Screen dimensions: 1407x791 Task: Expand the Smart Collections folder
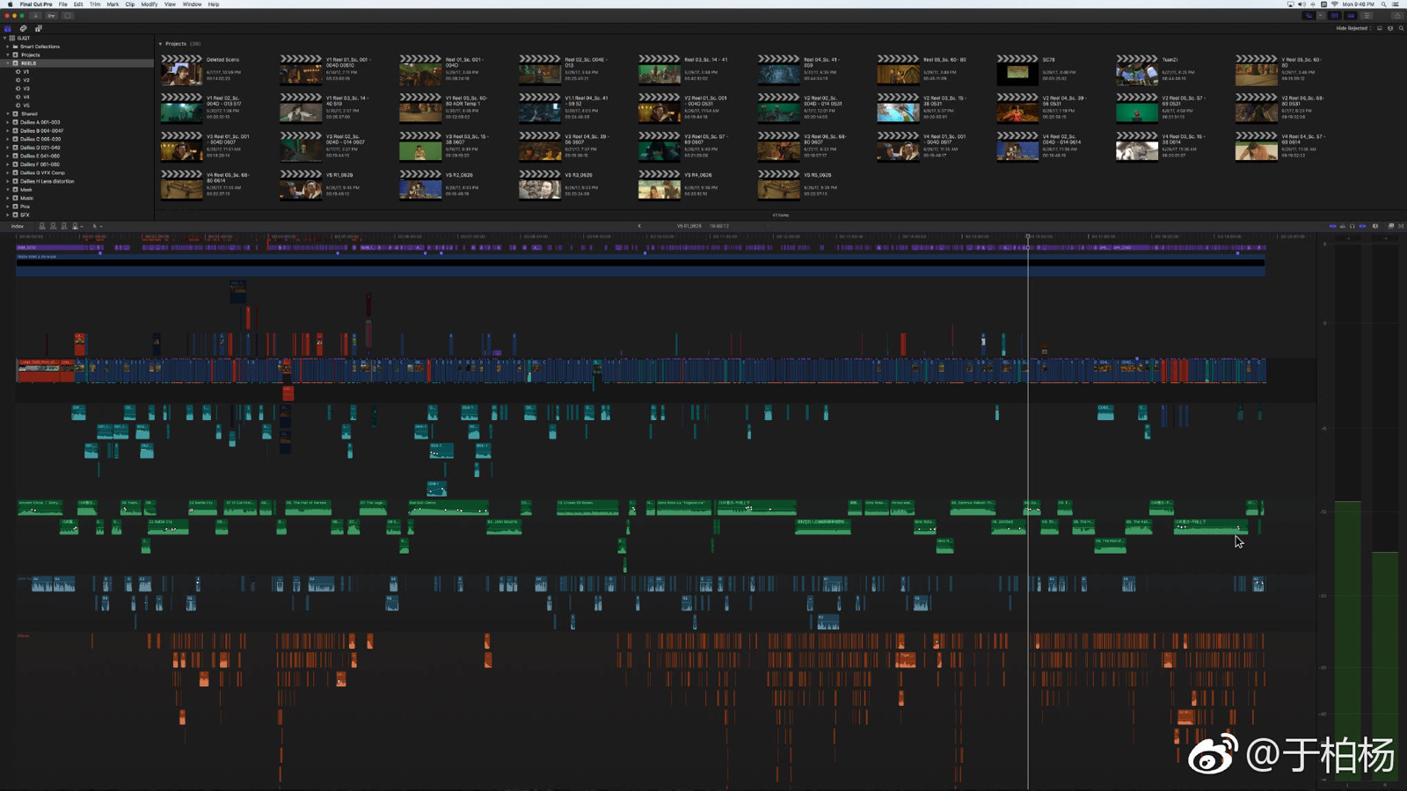[x=8, y=47]
